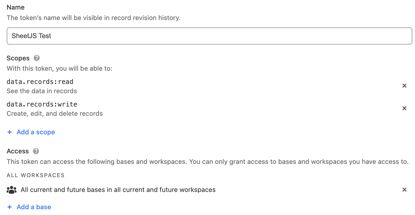This screenshot has width=415, height=215.
Task: Select the data.records:read scope name
Action: click(40, 82)
